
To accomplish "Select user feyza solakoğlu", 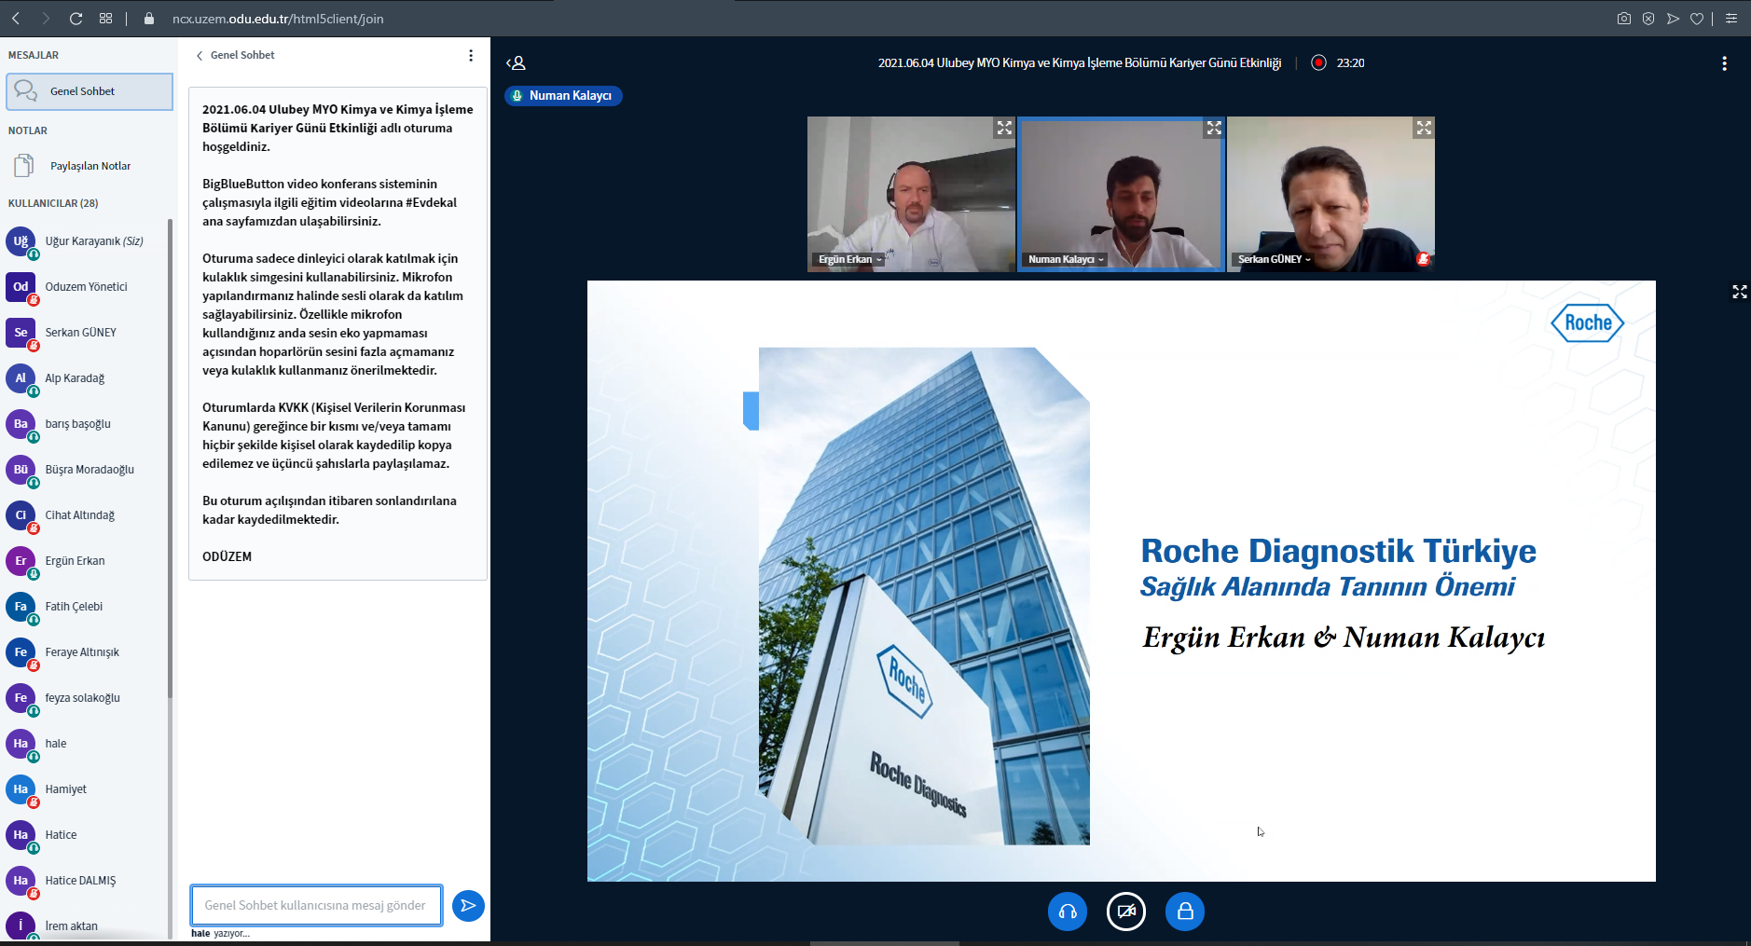I will coord(86,698).
